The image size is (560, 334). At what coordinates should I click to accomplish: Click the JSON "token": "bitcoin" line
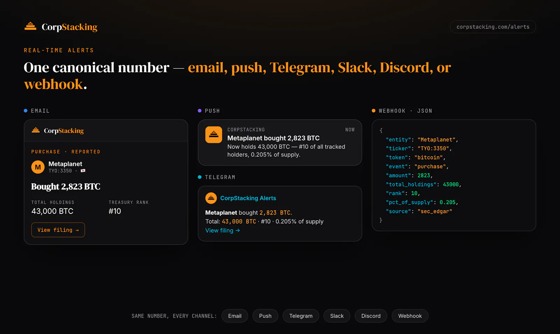[415, 157]
